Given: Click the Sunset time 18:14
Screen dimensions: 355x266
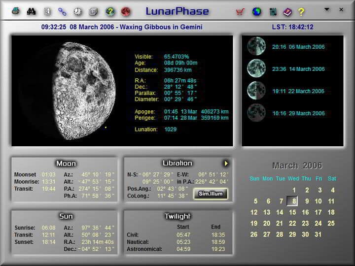Looking at the screenshot, I should click(49, 242).
